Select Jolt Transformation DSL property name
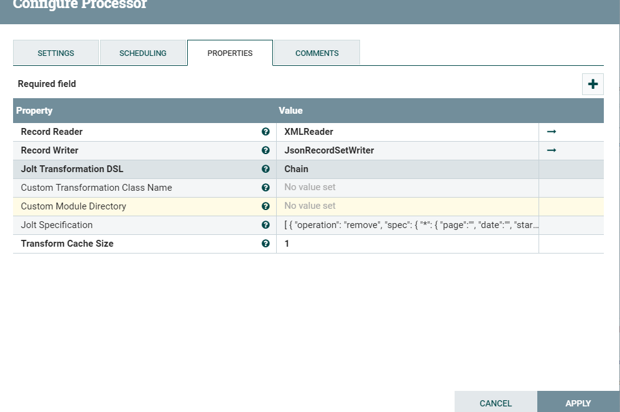620x412 pixels. coord(72,169)
